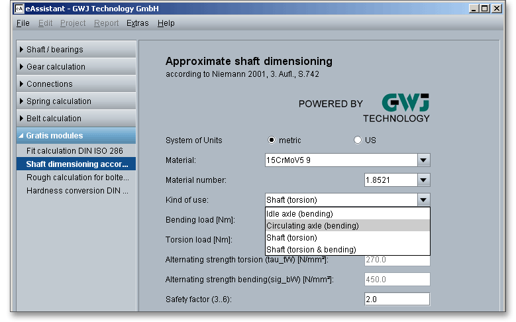Click the eAssistant title bar app icon
516x322 pixels.
click(19, 9)
